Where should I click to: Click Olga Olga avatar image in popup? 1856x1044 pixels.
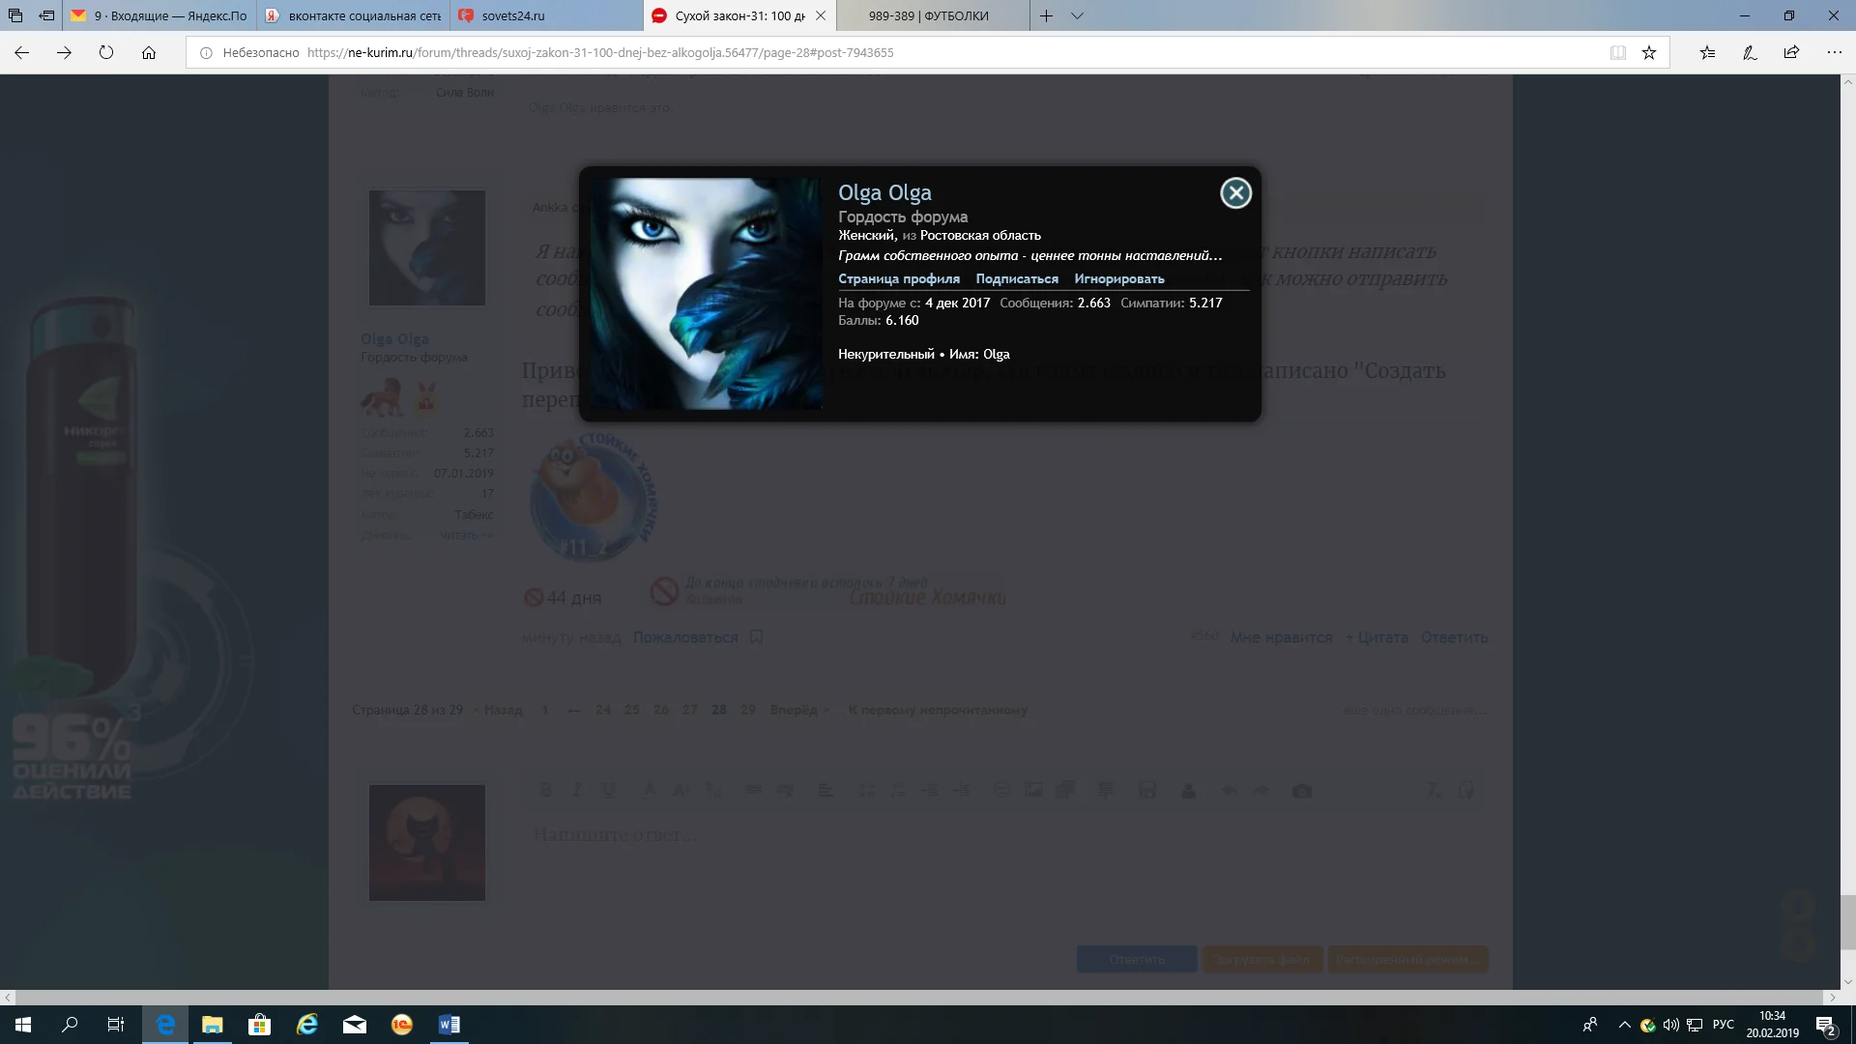(707, 293)
